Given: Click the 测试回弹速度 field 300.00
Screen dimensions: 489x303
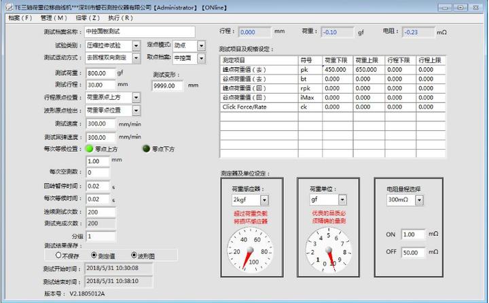Looking at the screenshot, I should (101, 138).
